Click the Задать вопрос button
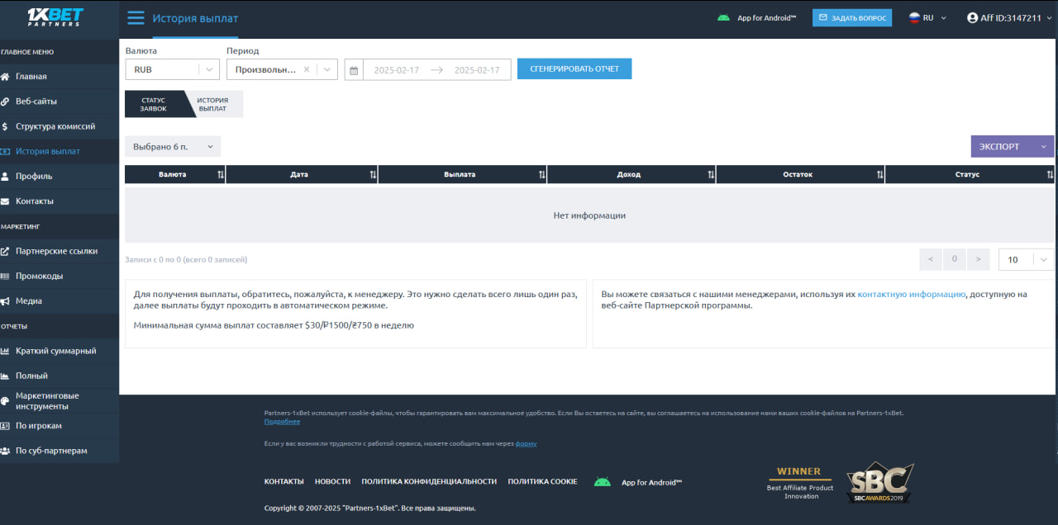This screenshot has height=525, width=1058. pyautogui.click(x=851, y=18)
